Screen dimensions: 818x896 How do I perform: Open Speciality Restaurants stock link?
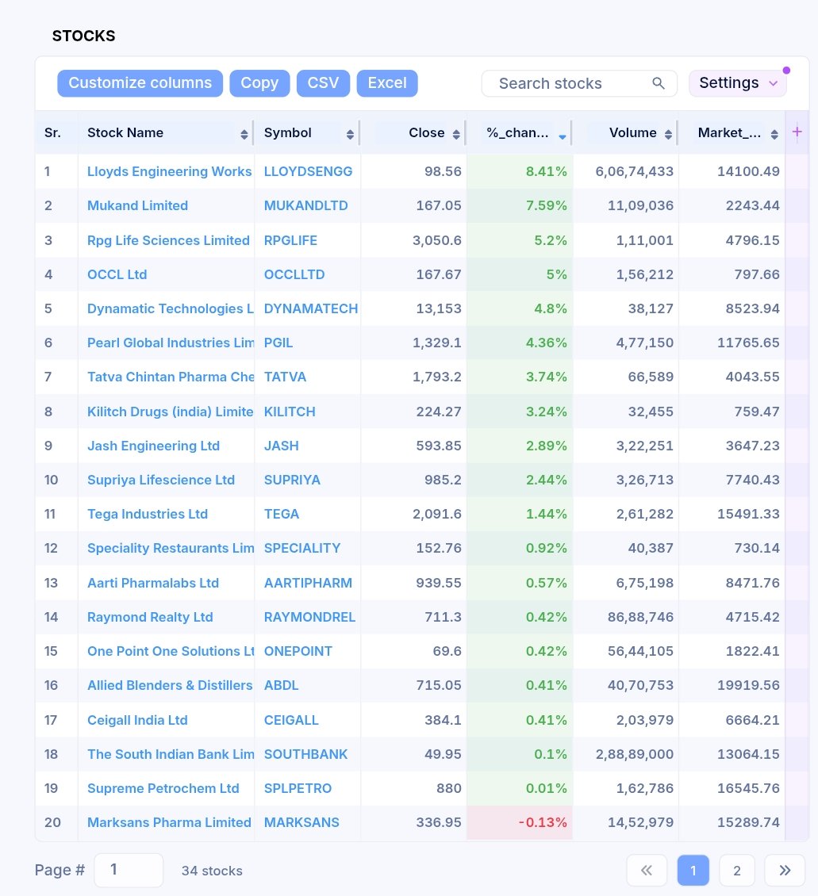click(171, 549)
